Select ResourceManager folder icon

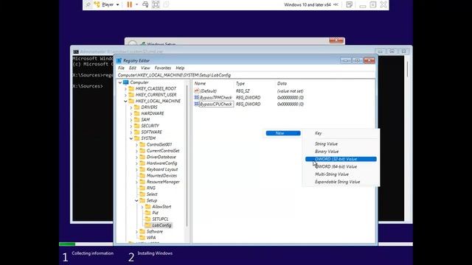(142, 182)
